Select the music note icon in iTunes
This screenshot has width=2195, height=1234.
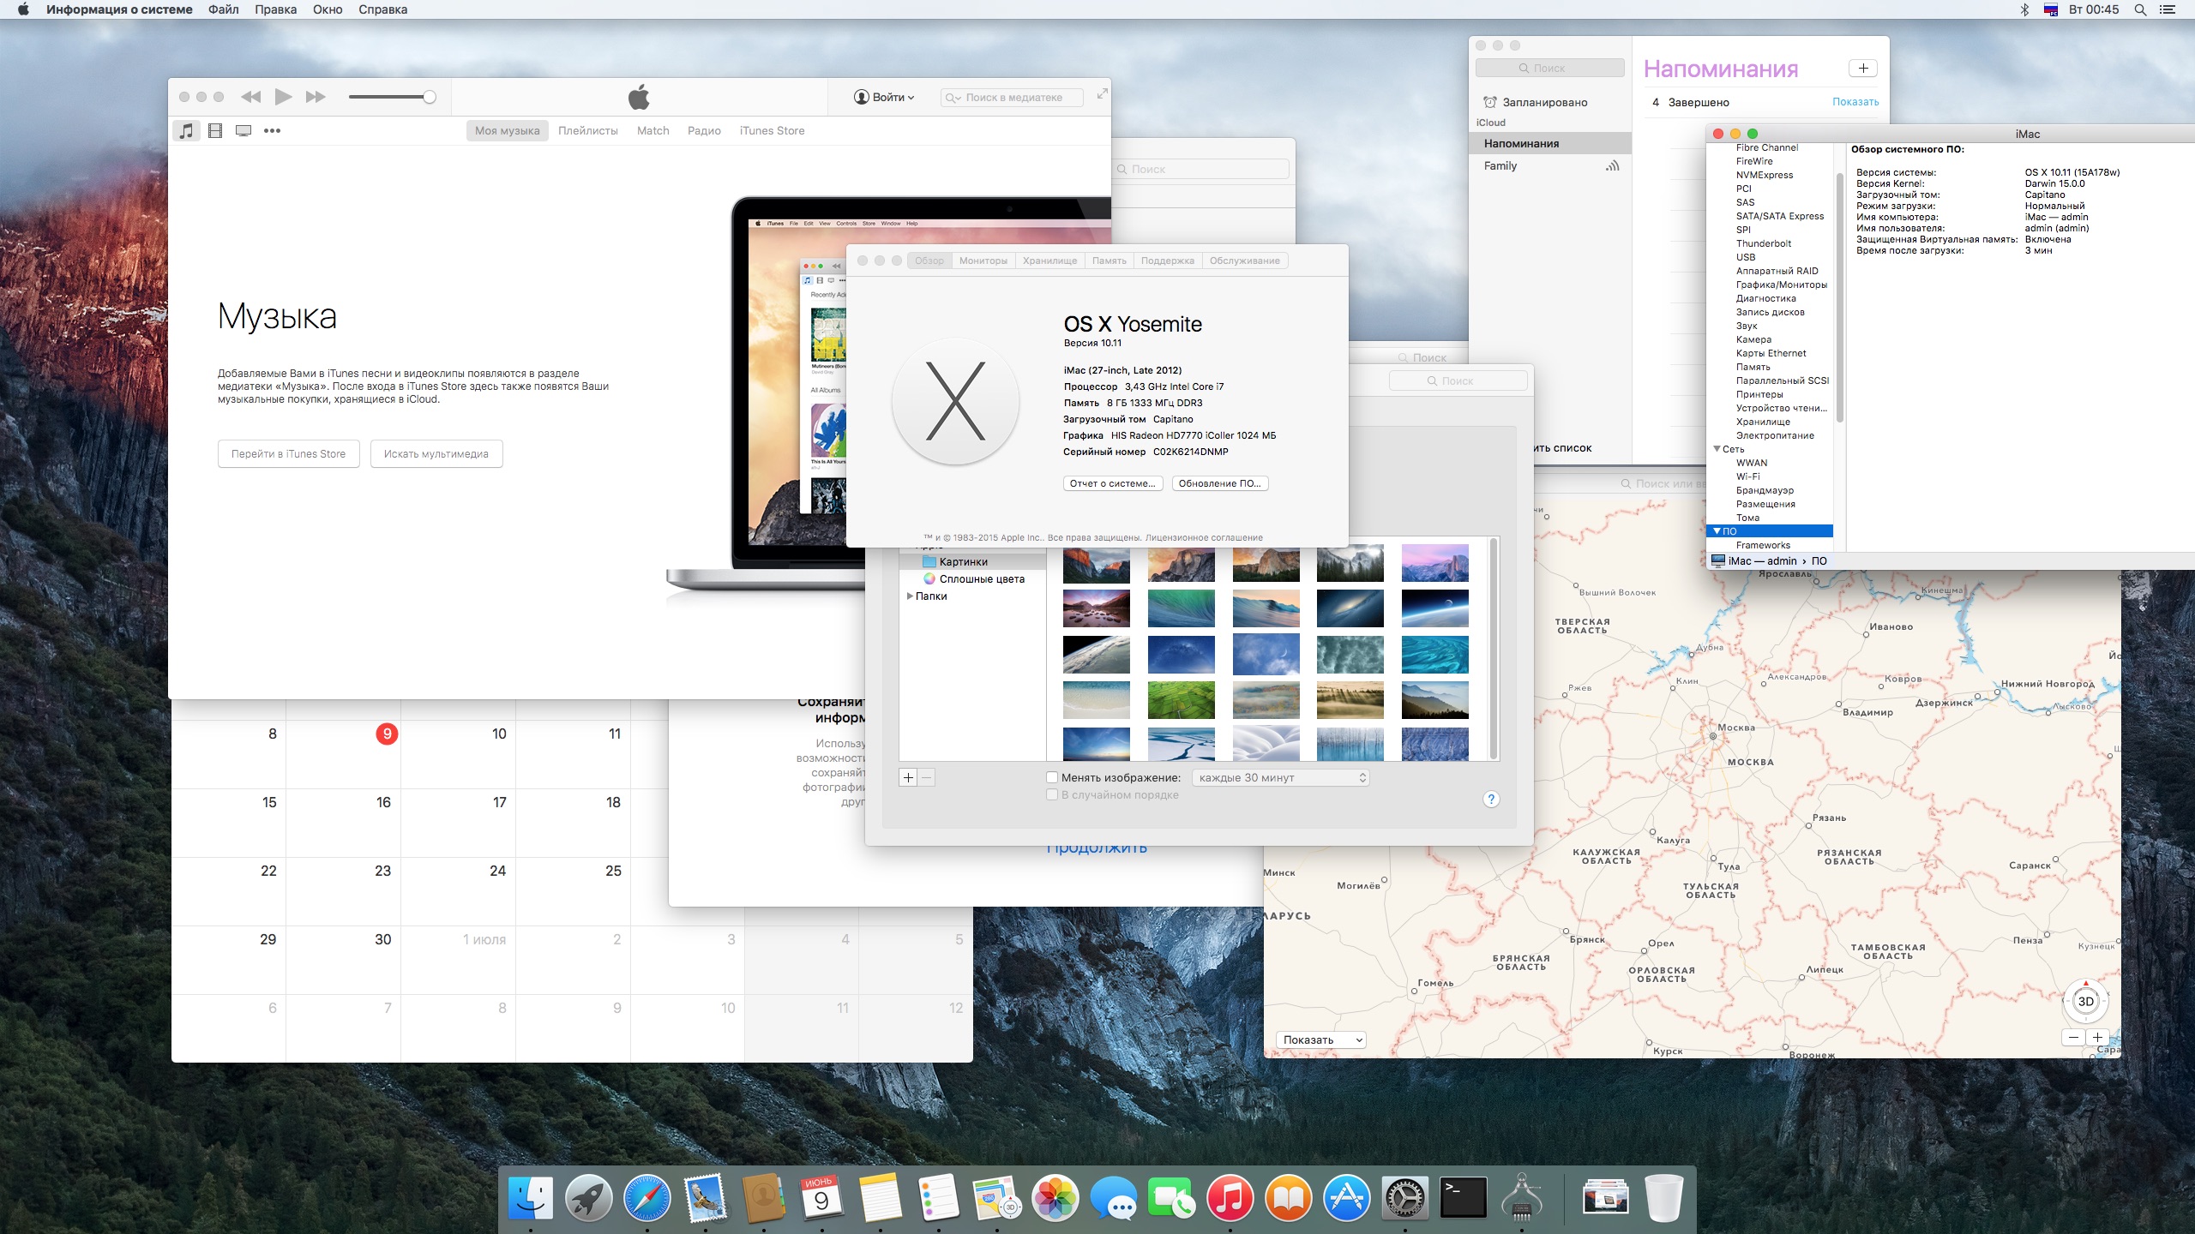(x=186, y=130)
